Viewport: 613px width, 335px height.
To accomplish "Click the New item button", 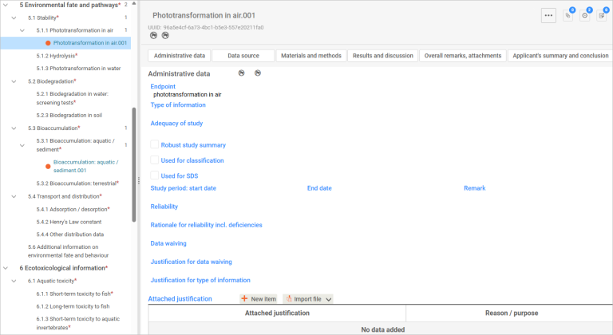I will click(x=259, y=298).
